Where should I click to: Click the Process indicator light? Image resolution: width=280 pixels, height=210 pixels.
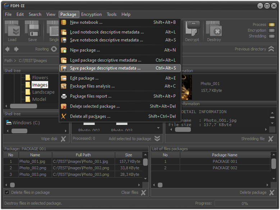tap(272, 25)
